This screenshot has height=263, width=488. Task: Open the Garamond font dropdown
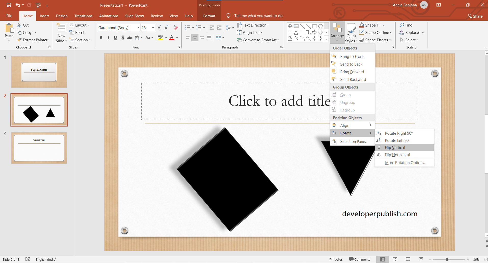click(138, 28)
